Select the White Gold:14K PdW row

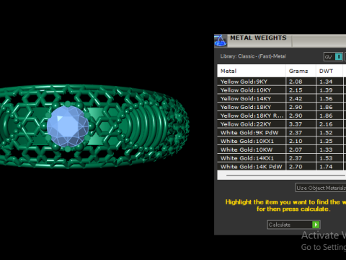point(282,167)
